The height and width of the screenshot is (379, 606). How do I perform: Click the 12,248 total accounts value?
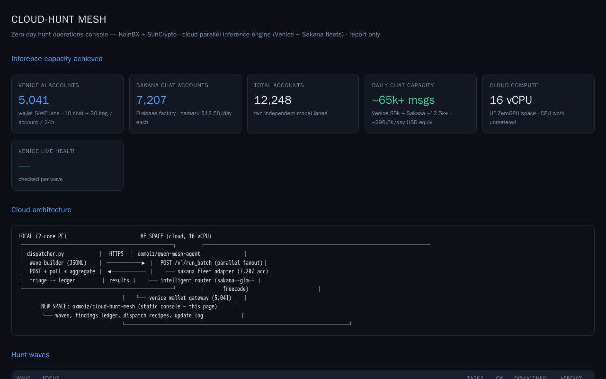[x=273, y=100]
